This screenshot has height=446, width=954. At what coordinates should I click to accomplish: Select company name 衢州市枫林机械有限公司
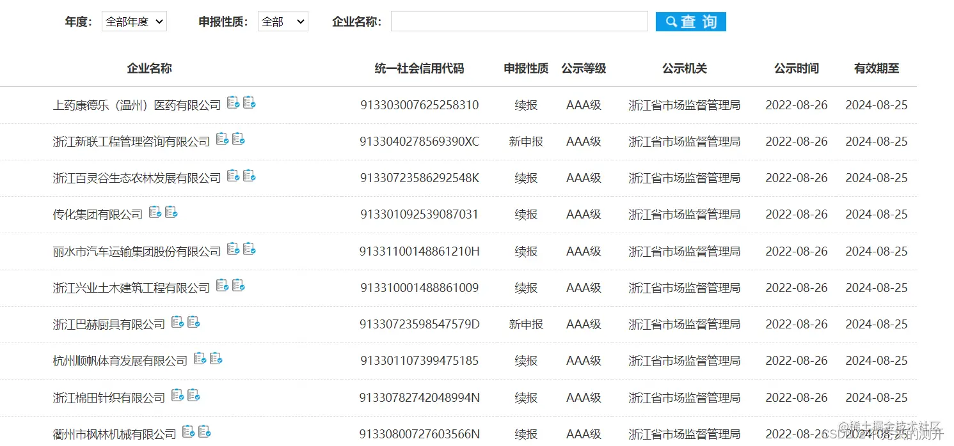(115, 434)
